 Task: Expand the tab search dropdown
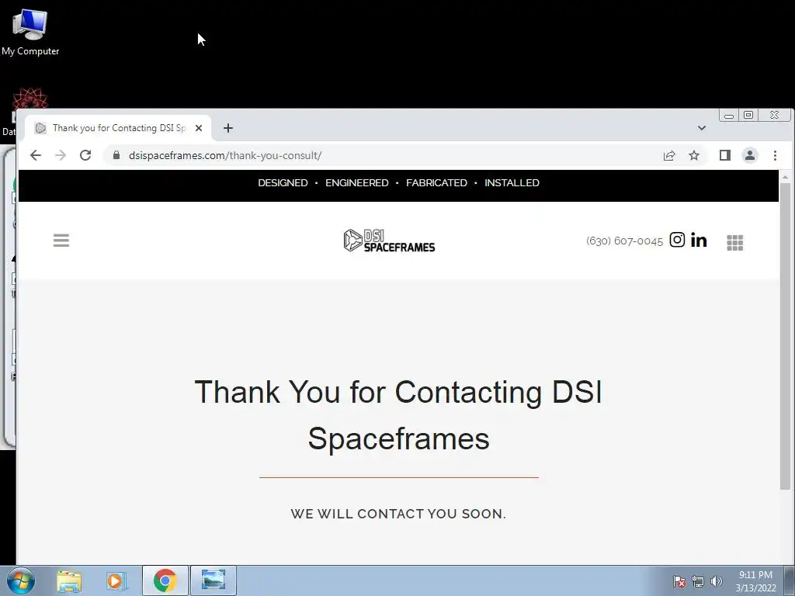tap(702, 128)
